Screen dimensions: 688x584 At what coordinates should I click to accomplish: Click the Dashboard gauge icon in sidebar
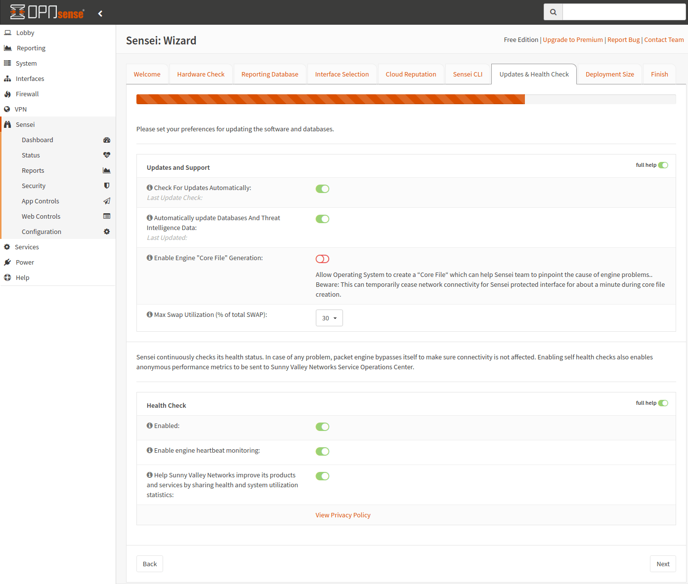[x=106, y=140]
